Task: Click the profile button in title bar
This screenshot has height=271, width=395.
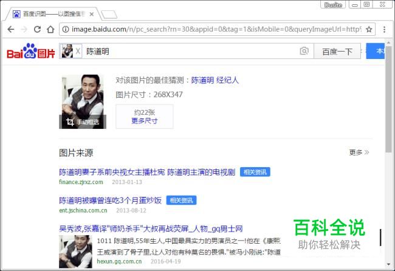Action: (x=333, y=4)
